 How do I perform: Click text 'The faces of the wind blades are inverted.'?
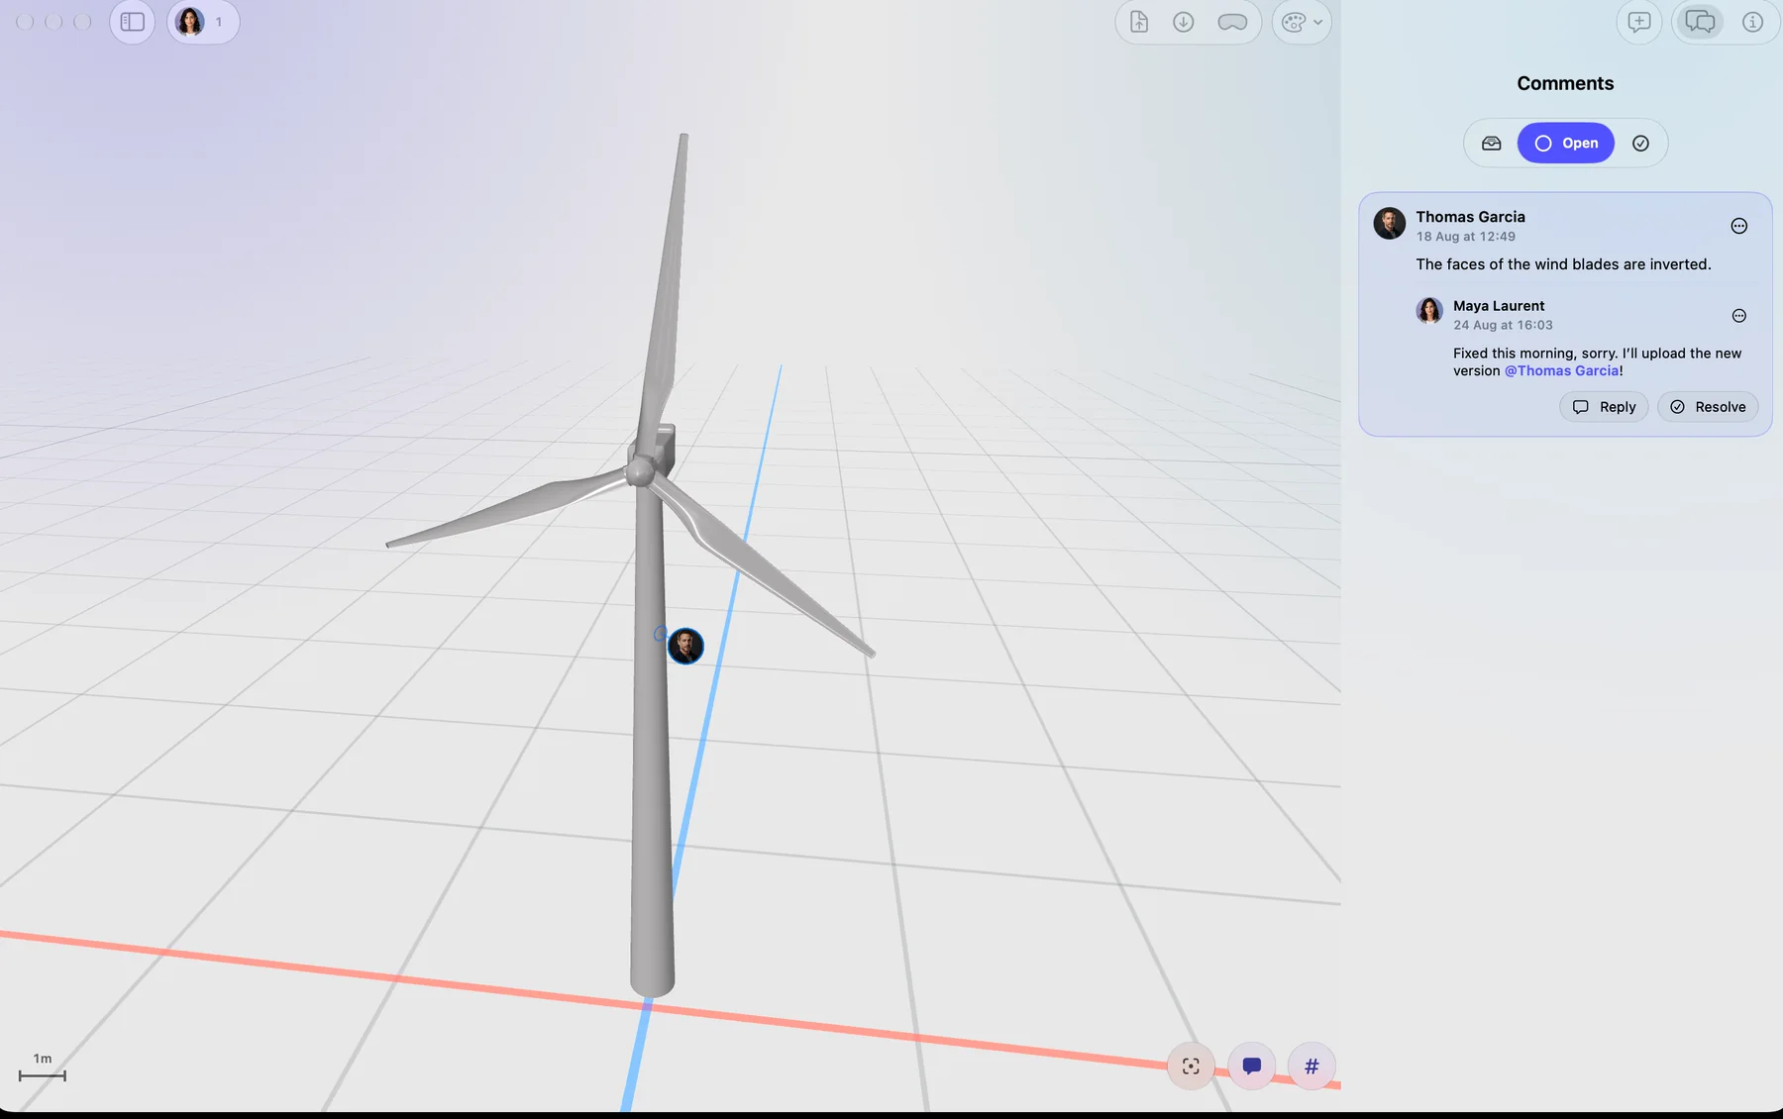[x=1563, y=264]
